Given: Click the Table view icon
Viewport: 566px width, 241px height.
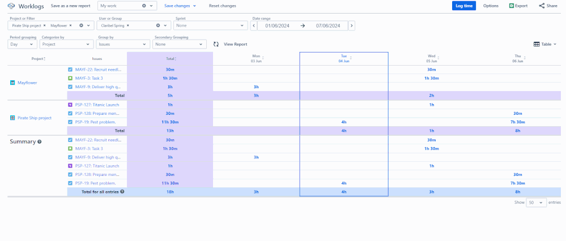Looking at the screenshot, I should [537, 44].
